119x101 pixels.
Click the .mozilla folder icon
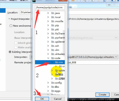coord(53,21)
